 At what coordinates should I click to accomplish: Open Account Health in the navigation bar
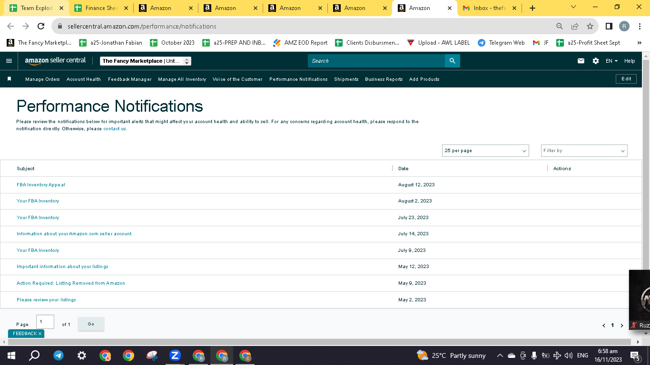point(84,79)
